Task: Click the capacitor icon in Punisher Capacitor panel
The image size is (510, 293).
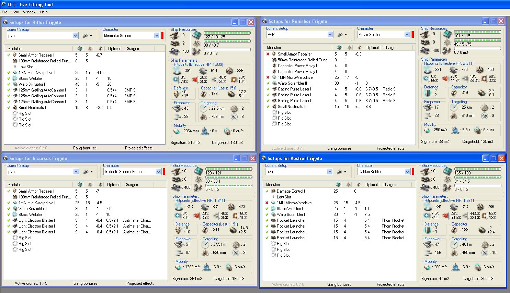Action: (x=454, y=93)
